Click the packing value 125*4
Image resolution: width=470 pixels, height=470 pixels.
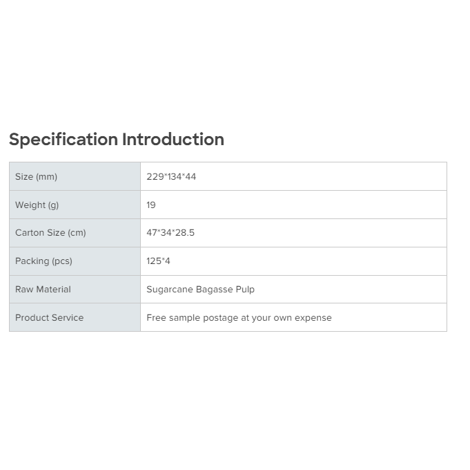click(x=158, y=261)
